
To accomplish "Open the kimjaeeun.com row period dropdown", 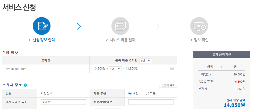I will (115, 69).
